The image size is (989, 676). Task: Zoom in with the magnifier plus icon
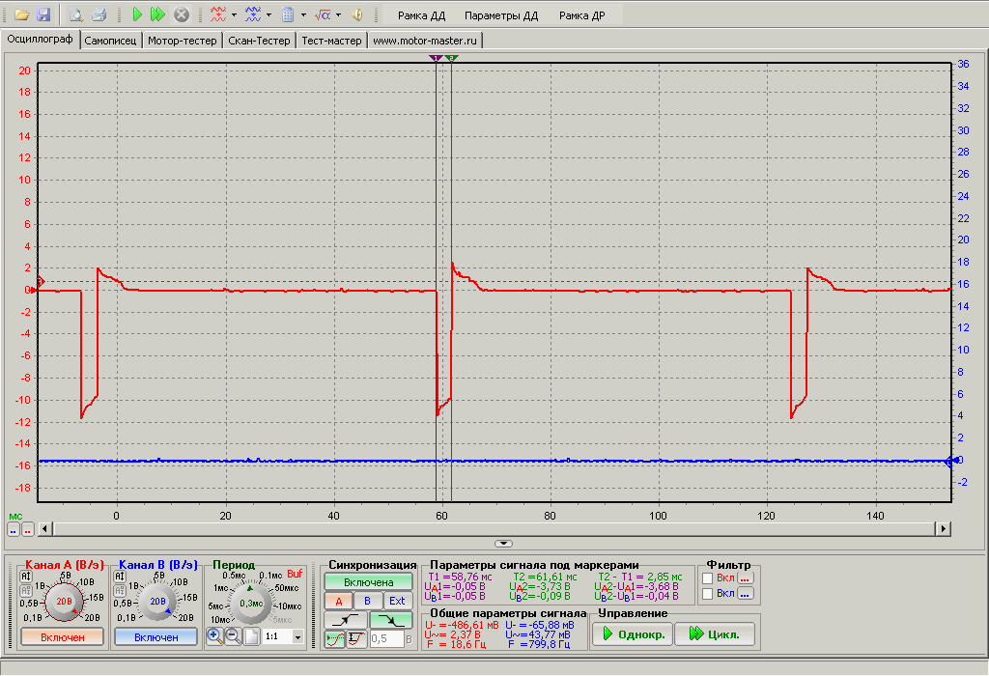pos(214,636)
